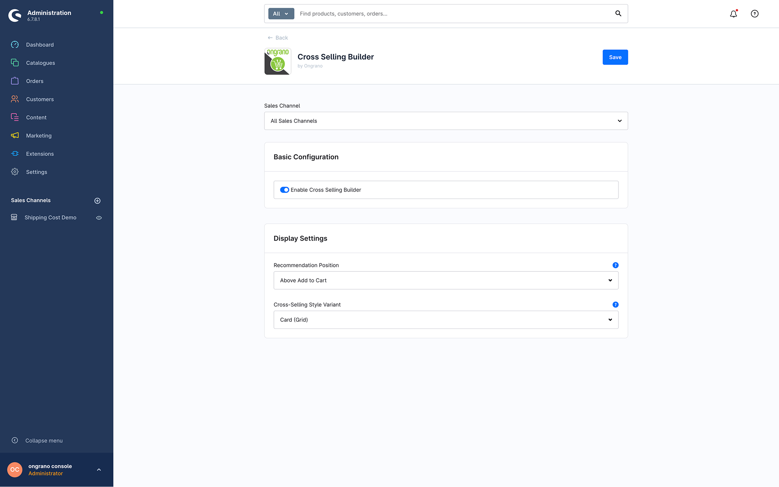Screen dimensions: 779x487
Task: Expand the user menu chevron
Action: [x=99, y=470]
